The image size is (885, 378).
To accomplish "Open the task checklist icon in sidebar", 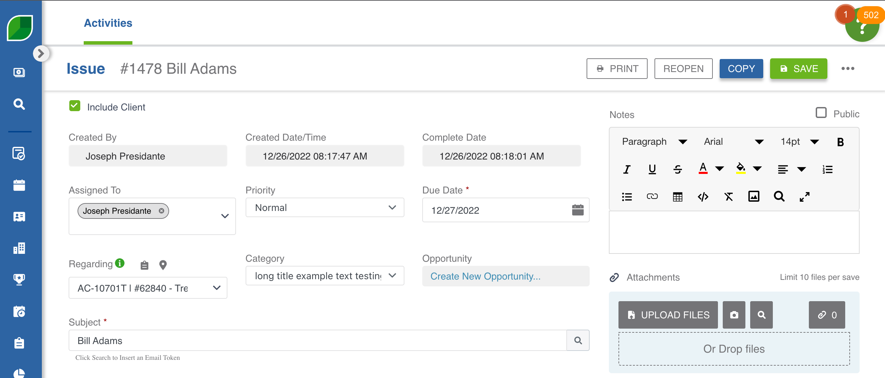I will tap(19, 153).
